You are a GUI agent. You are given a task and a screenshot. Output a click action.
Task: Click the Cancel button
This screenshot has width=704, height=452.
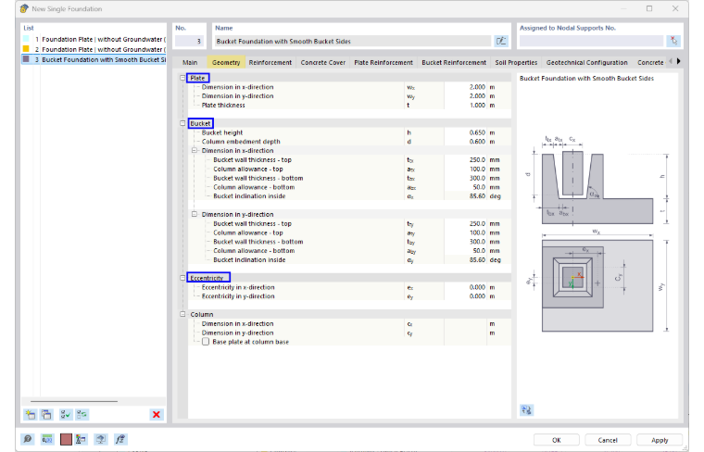(x=608, y=440)
